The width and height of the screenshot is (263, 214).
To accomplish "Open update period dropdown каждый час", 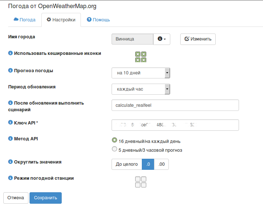I will [x=141, y=89].
